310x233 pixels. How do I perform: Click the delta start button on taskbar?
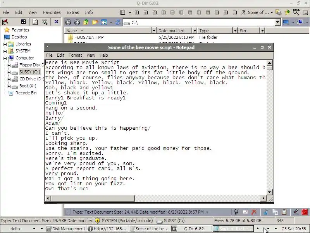pyautogui.click(x=15, y=229)
